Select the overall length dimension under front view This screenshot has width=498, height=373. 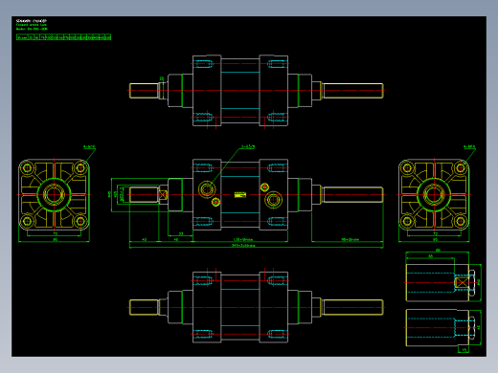pyautogui.click(x=243, y=246)
